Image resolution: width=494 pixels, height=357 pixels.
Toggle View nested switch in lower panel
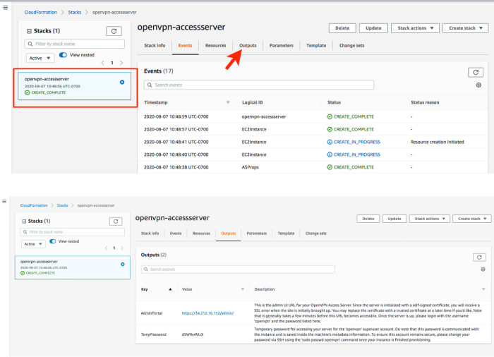pyautogui.click(x=53, y=241)
